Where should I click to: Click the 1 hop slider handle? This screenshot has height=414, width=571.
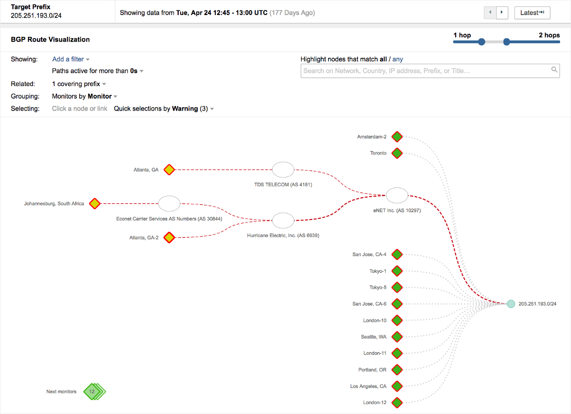[x=482, y=42]
